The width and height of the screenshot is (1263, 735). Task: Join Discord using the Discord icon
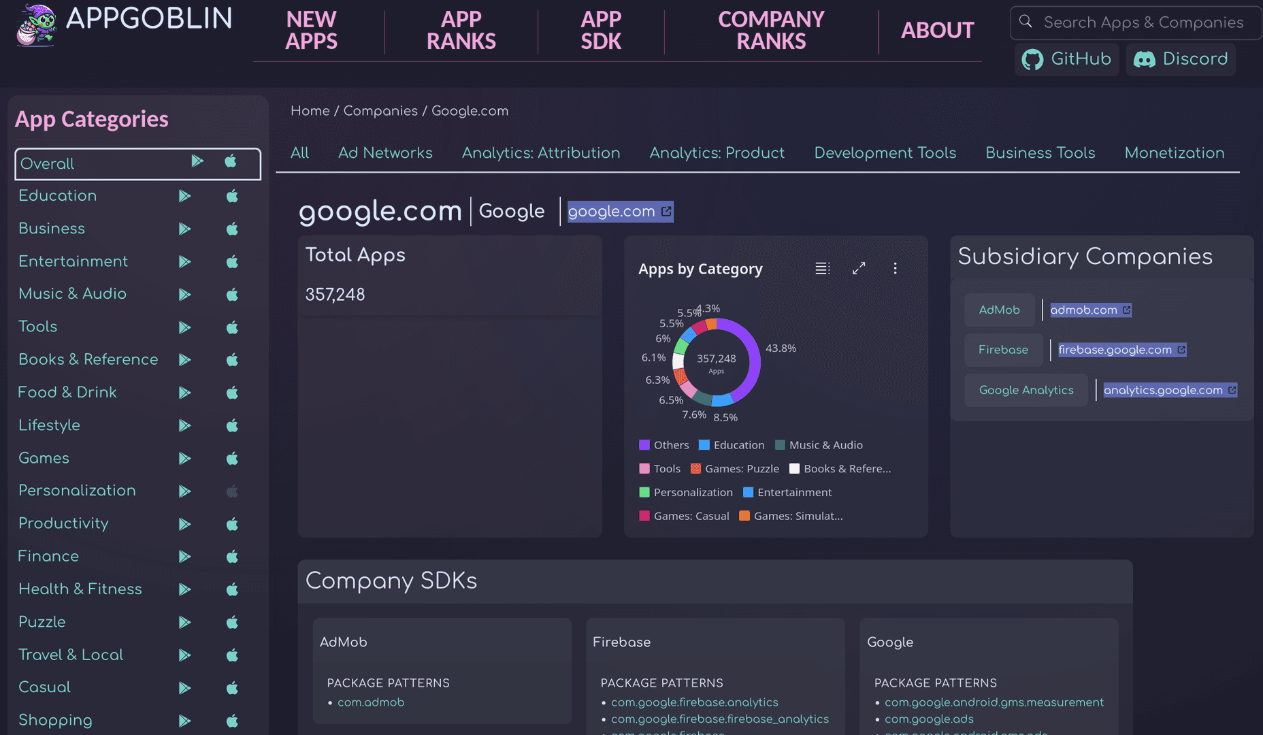coord(1146,59)
